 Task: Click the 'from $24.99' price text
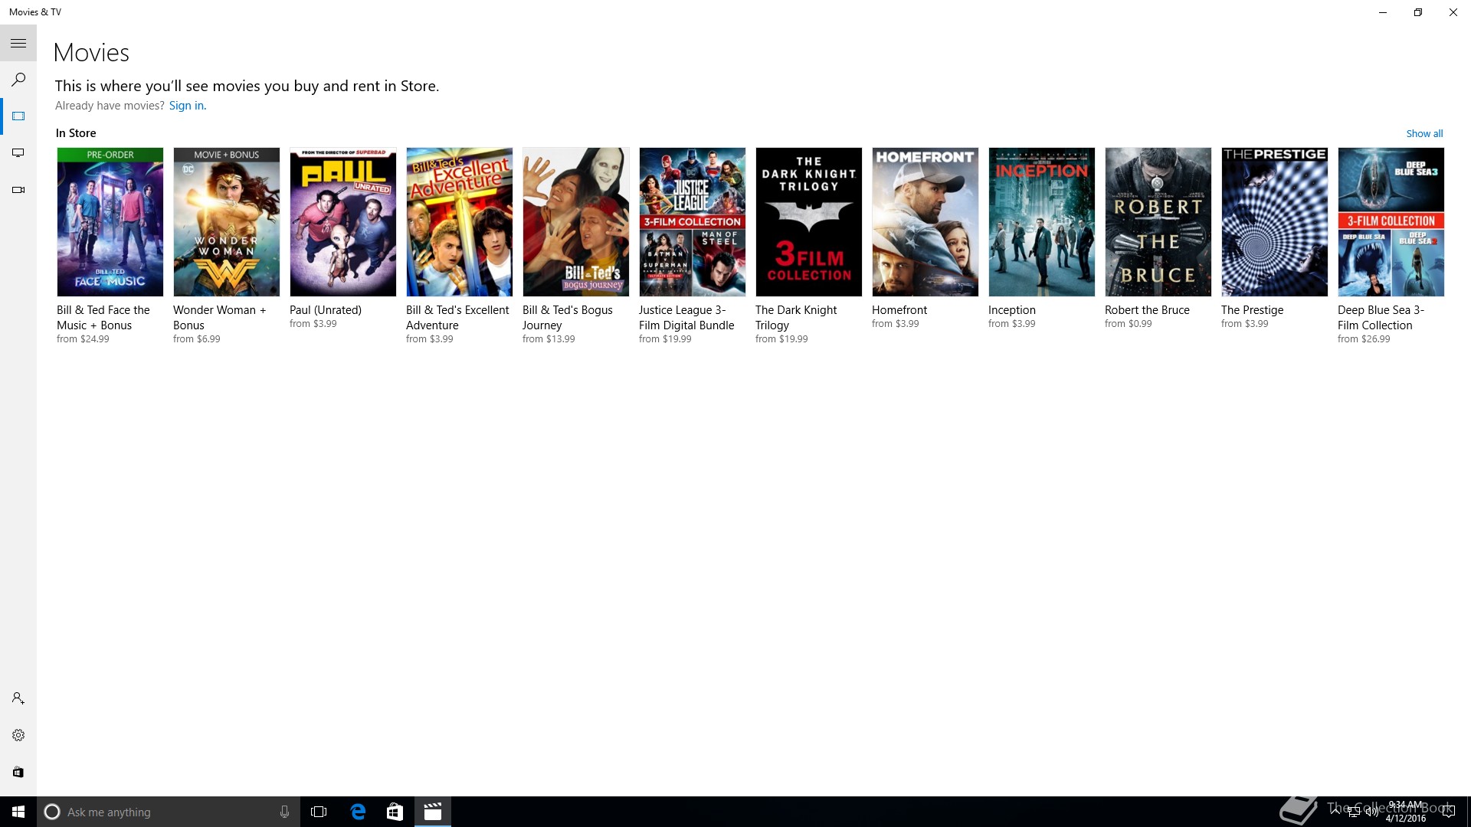click(83, 339)
